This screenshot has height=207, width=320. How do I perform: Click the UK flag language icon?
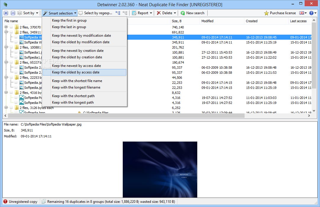pos(302,13)
